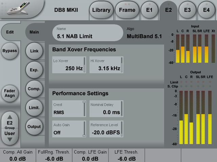Open the Exp. expander page
This screenshot has width=217, height=162.
click(x=34, y=70)
